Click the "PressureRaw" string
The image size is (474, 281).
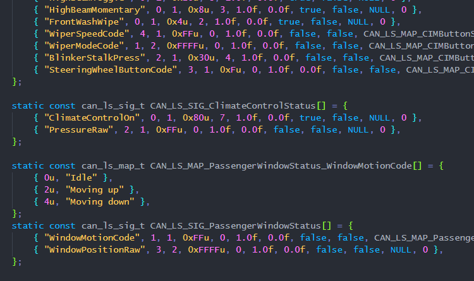[78, 130]
